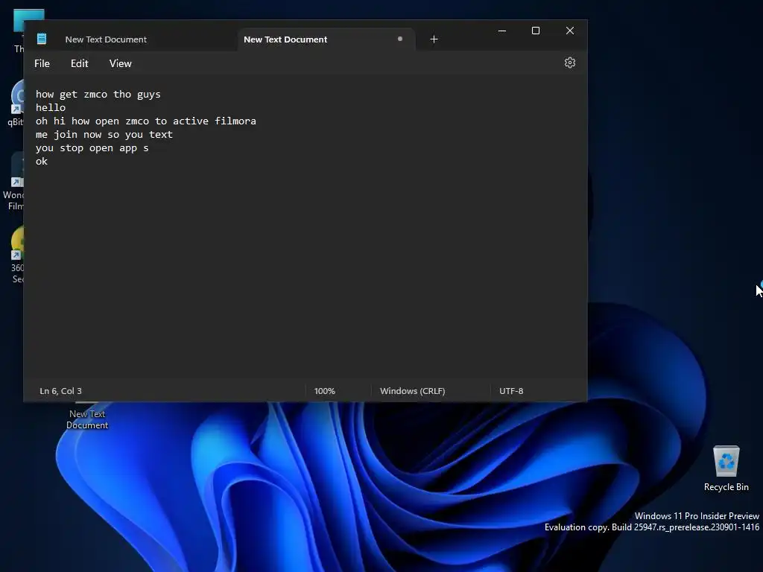
Task: Place cursor after 'ok' on last line
Action: coord(48,162)
